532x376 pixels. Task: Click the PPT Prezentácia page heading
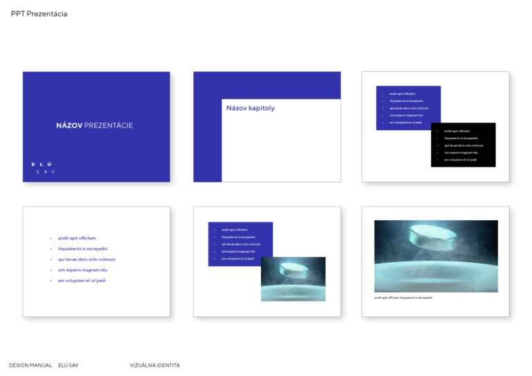pyautogui.click(x=39, y=14)
